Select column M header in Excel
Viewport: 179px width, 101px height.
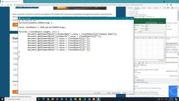pyautogui.click(x=150, y=38)
